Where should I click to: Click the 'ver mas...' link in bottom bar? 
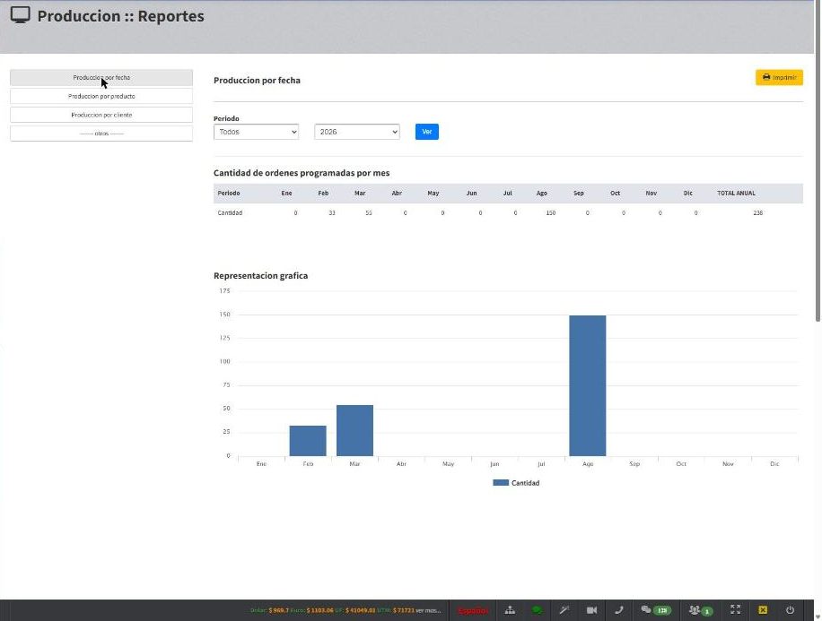point(428,610)
